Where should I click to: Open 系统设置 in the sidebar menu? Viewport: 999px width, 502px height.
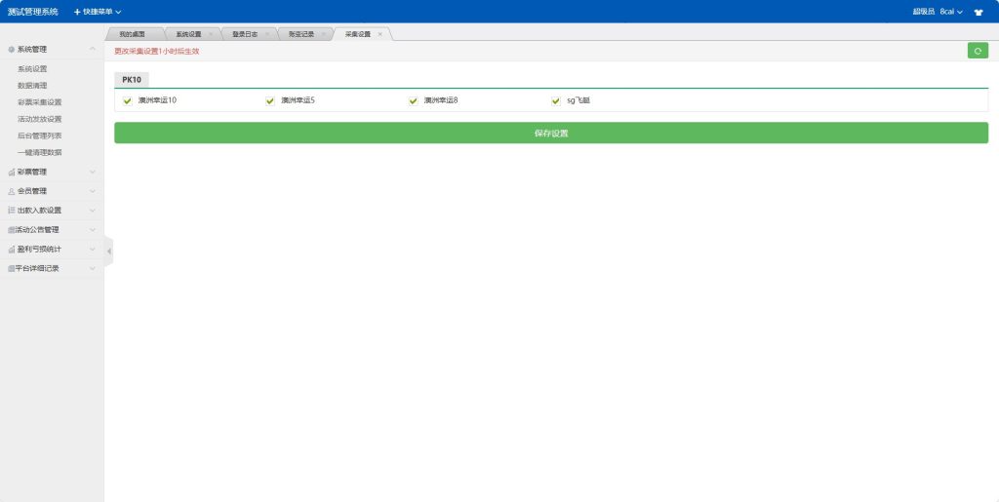coord(32,68)
